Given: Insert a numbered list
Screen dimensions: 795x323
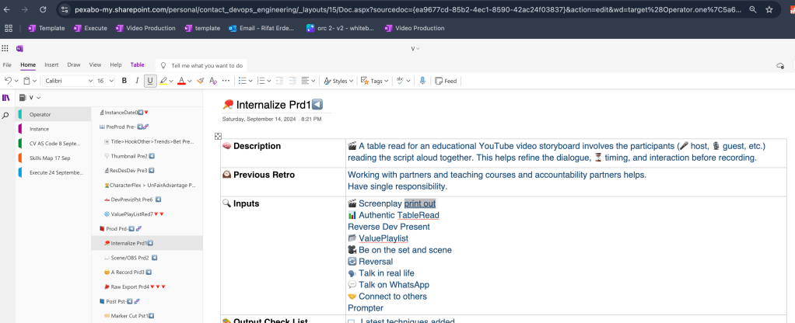Looking at the screenshot, I should 261,81.
